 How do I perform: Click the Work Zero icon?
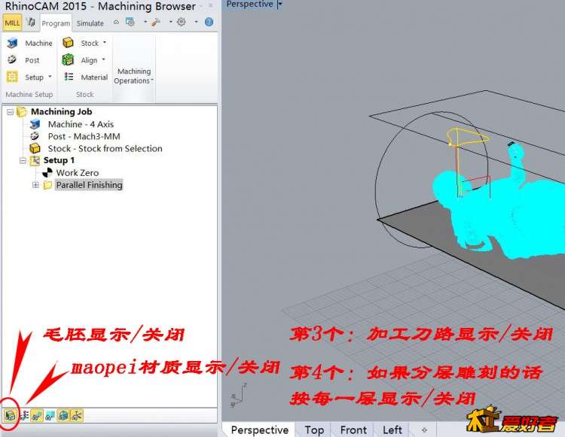[x=47, y=173]
